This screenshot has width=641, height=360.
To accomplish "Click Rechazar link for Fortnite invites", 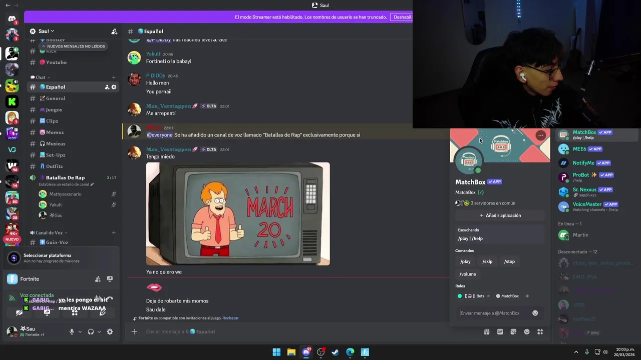I will tap(230, 318).
